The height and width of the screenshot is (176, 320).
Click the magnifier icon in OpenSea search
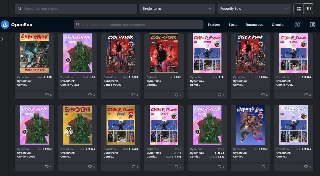tap(78, 25)
